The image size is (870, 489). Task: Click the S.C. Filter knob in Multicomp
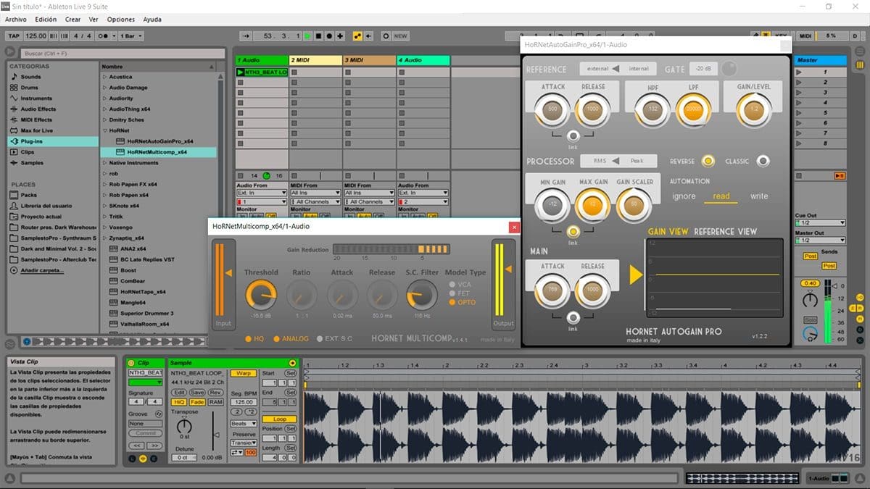(x=420, y=295)
